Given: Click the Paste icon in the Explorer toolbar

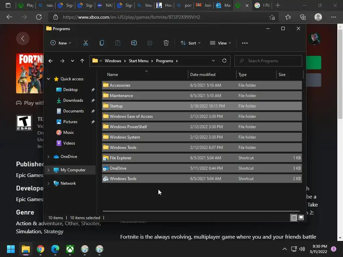Looking at the screenshot, I should pos(118,43).
